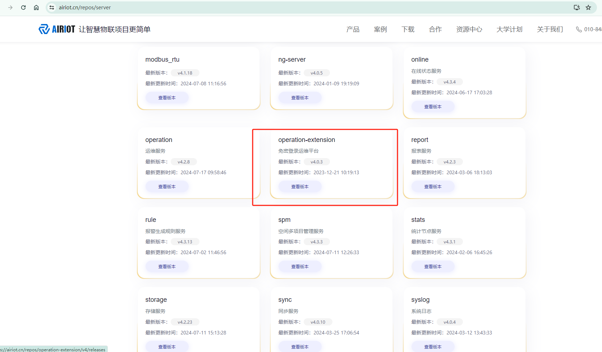
Task: Open the 产品 menu
Action: point(353,29)
